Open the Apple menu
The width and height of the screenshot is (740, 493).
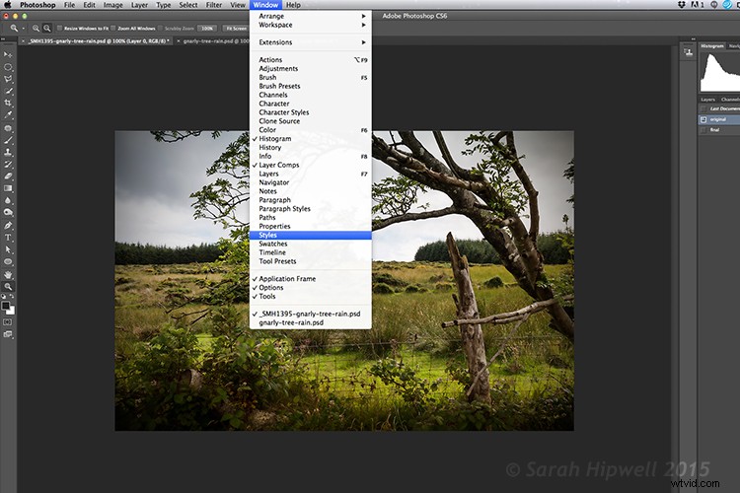[8, 5]
